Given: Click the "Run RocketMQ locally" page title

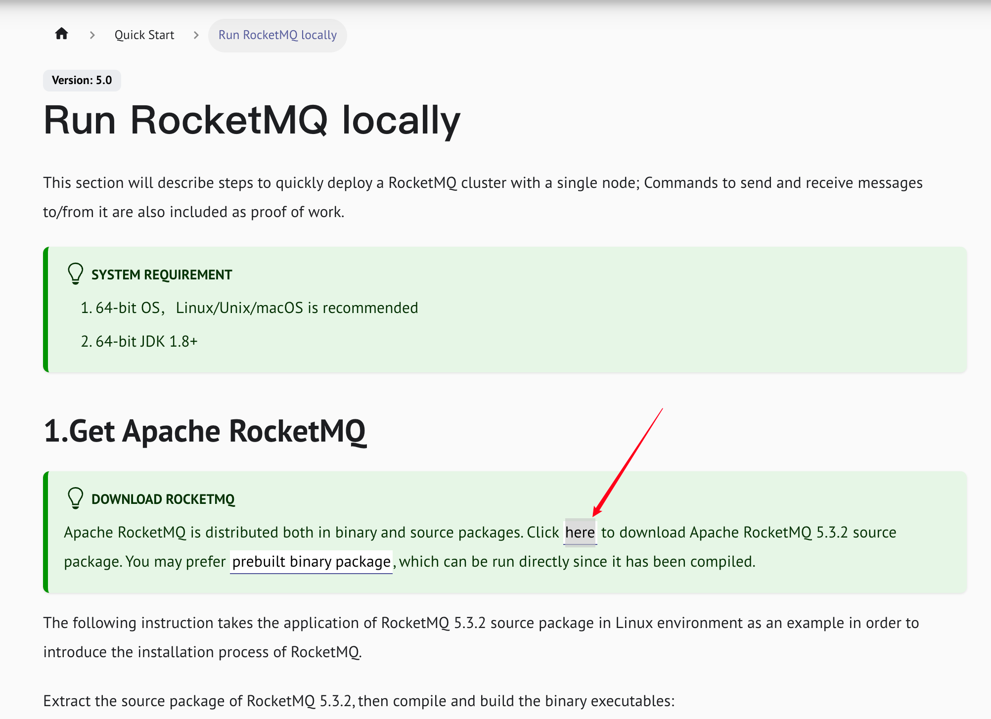Looking at the screenshot, I should (x=252, y=121).
